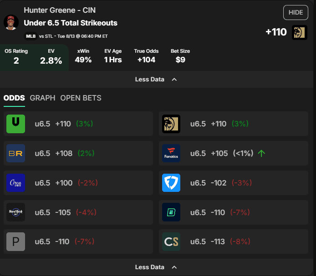Viewport: 316px width, 276px height.
Task: Click the gray P sportsbook icon
Action: pyautogui.click(x=16, y=241)
